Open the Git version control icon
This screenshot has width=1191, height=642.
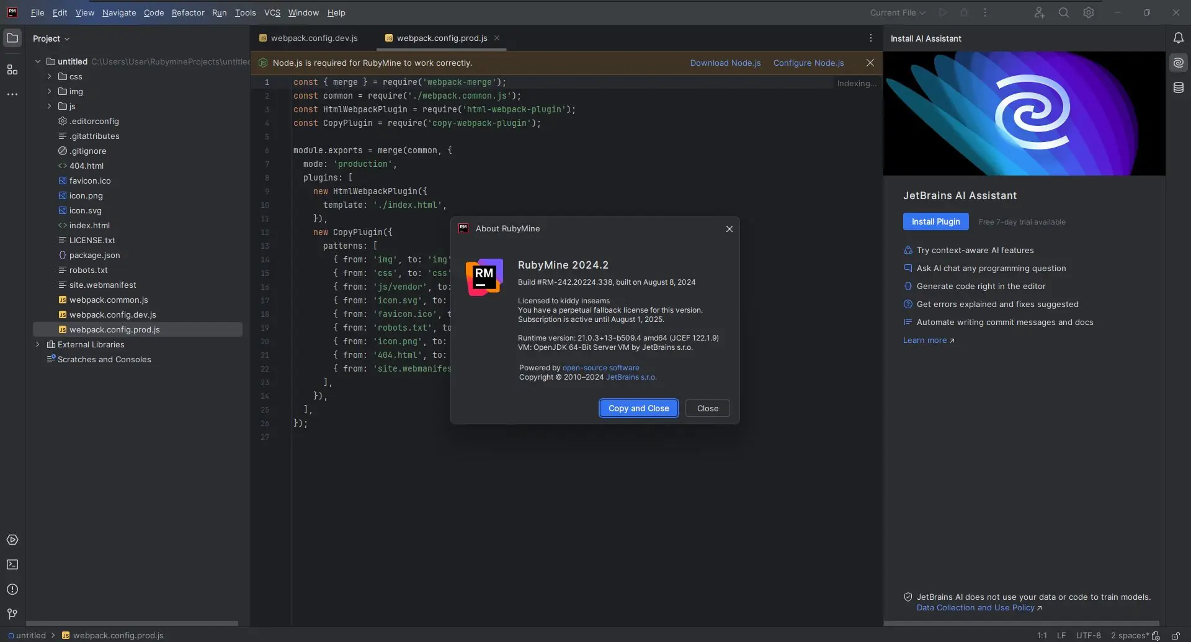click(12, 614)
